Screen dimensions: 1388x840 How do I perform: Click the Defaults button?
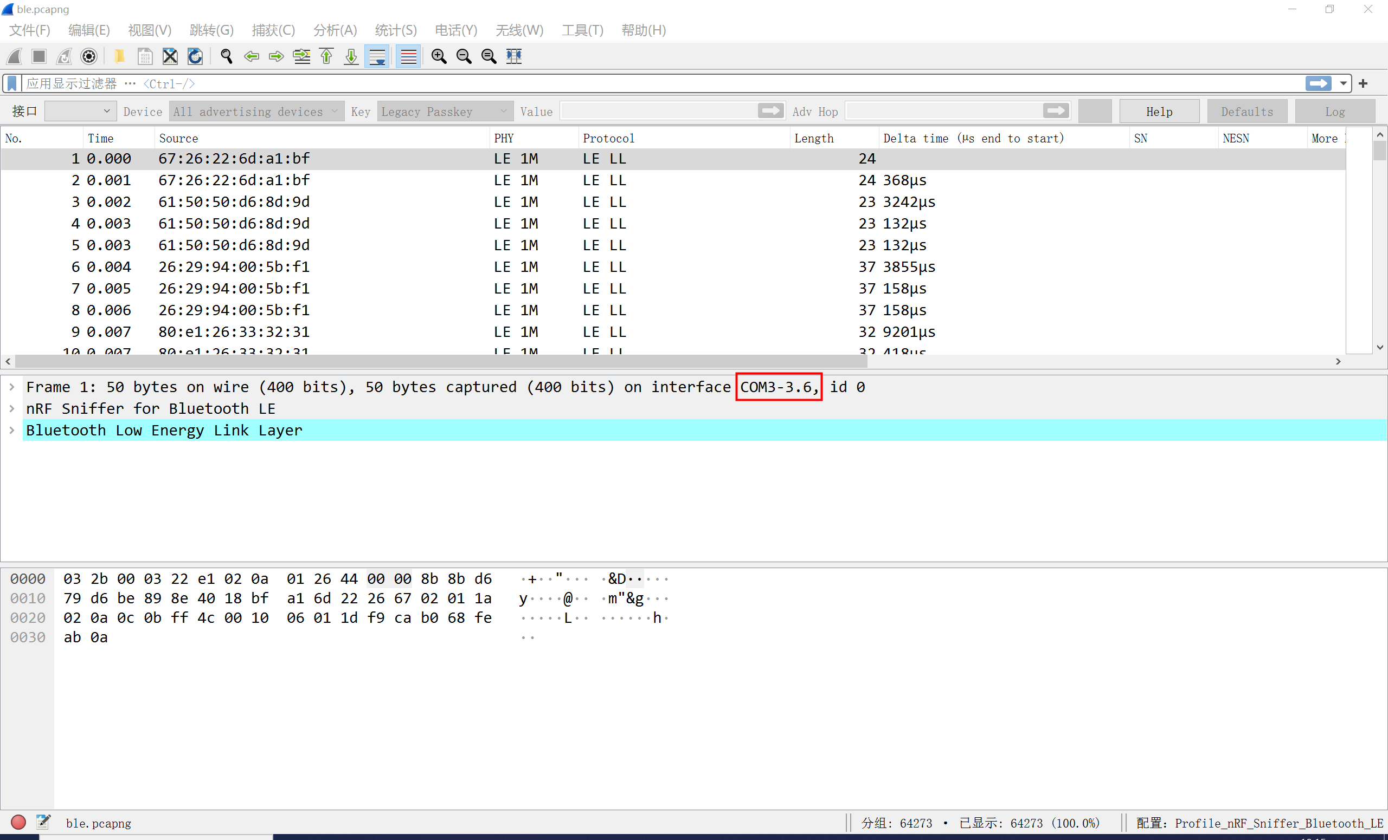[x=1246, y=112]
